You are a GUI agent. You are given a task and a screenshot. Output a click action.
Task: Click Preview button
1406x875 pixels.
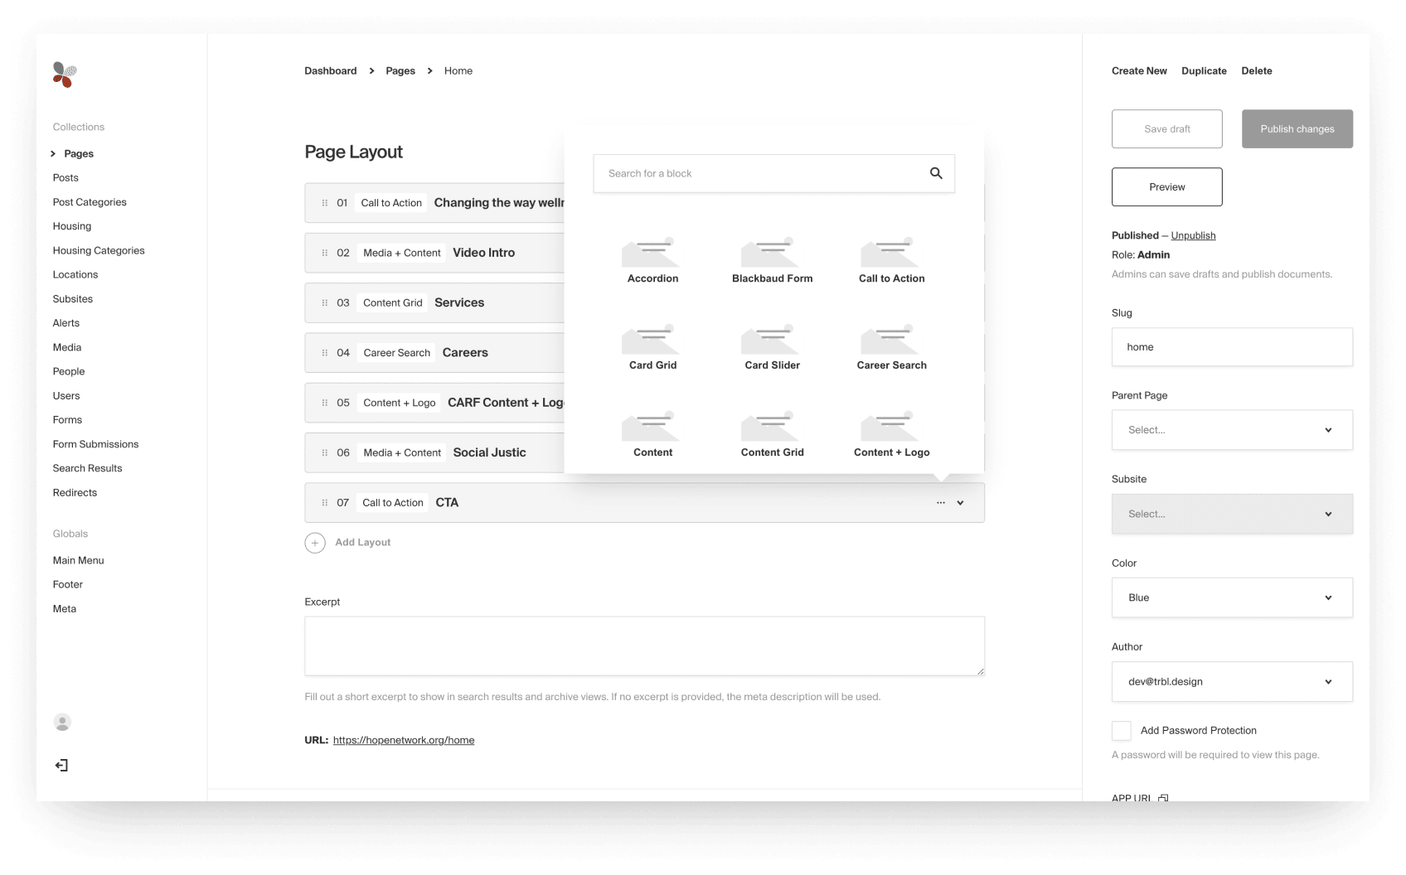point(1166,187)
